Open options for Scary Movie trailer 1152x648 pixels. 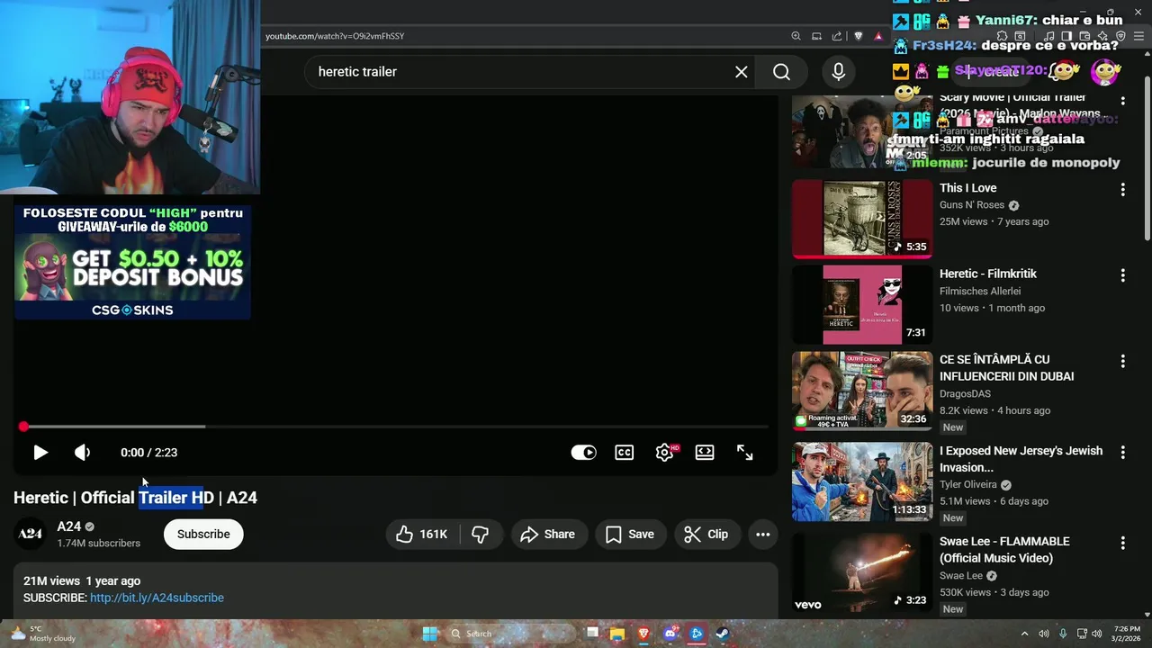pos(1122,100)
